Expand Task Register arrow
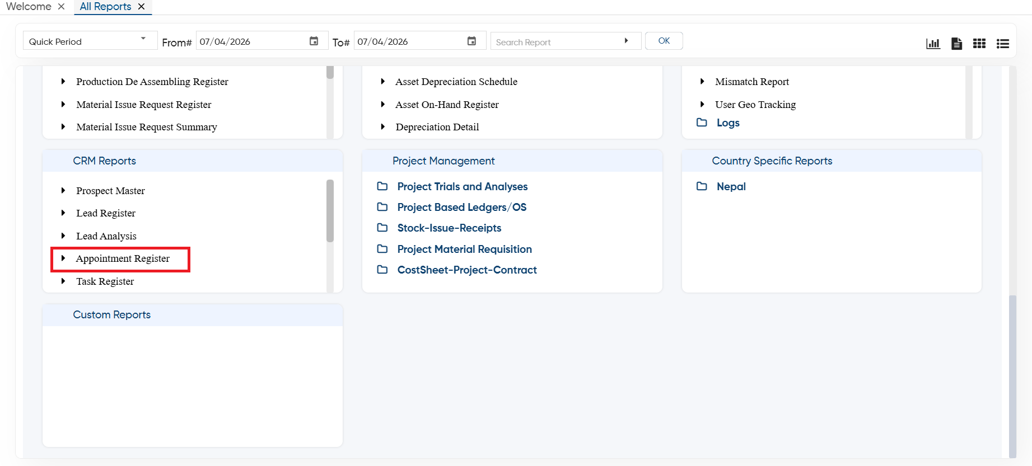Image resolution: width=1032 pixels, height=466 pixels. tap(63, 281)
